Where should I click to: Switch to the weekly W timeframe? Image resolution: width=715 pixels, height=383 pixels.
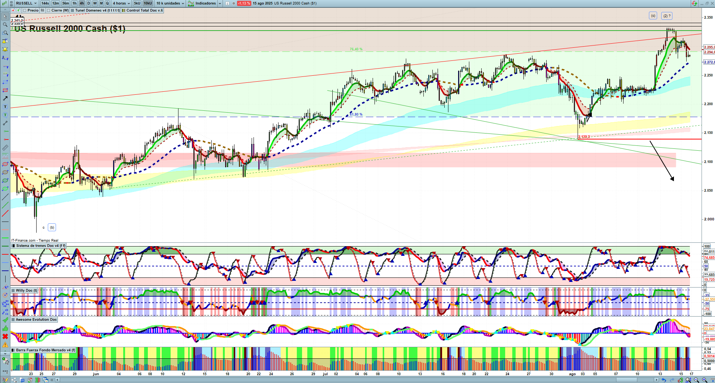pos(95,3)
